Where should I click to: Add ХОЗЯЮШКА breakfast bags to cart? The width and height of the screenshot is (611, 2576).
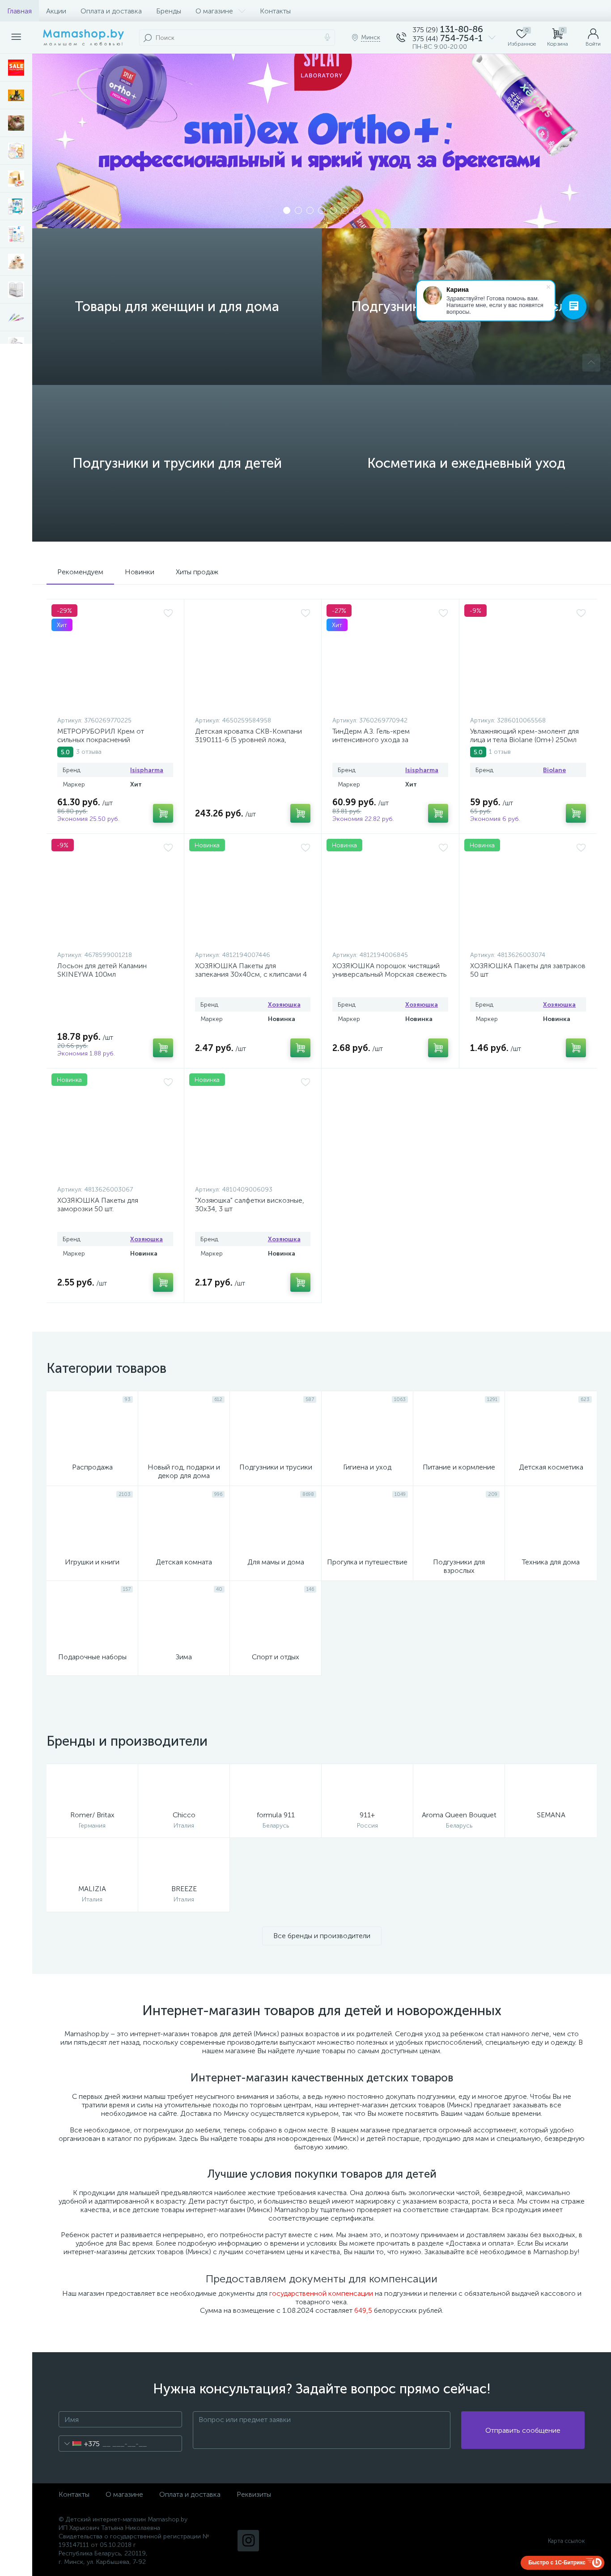point(576,1047)
